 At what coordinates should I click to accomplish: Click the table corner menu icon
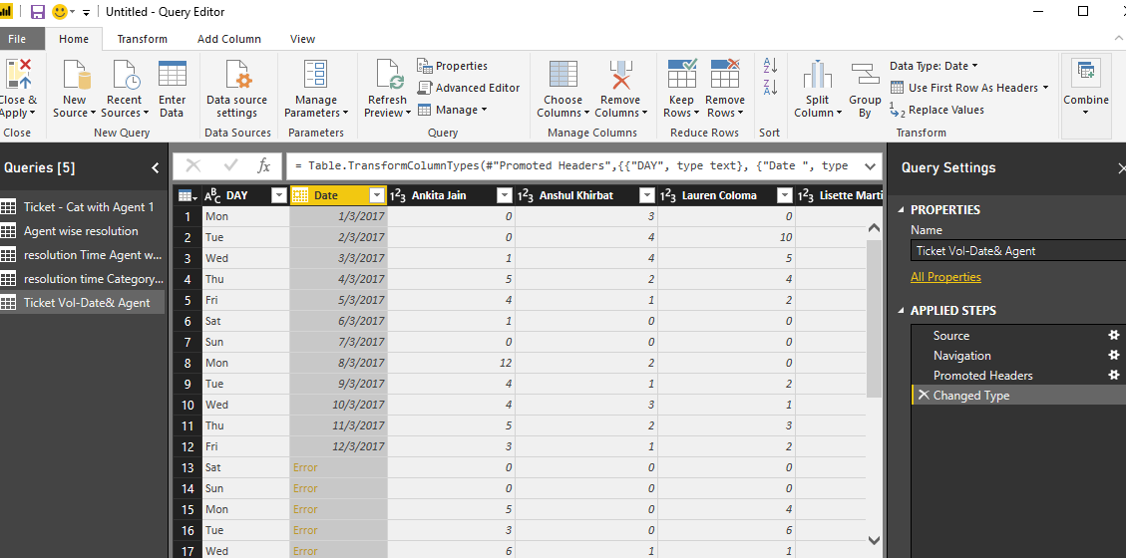[x=188, y=196]
